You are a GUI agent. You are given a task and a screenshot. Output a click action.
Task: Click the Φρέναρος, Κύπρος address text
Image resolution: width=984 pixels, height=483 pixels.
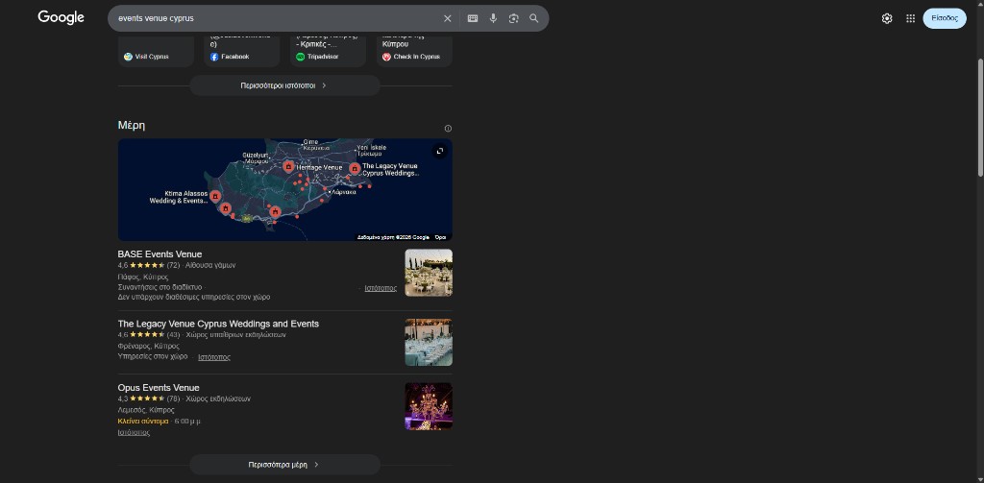pyautogui.click(x=149, y=346)
